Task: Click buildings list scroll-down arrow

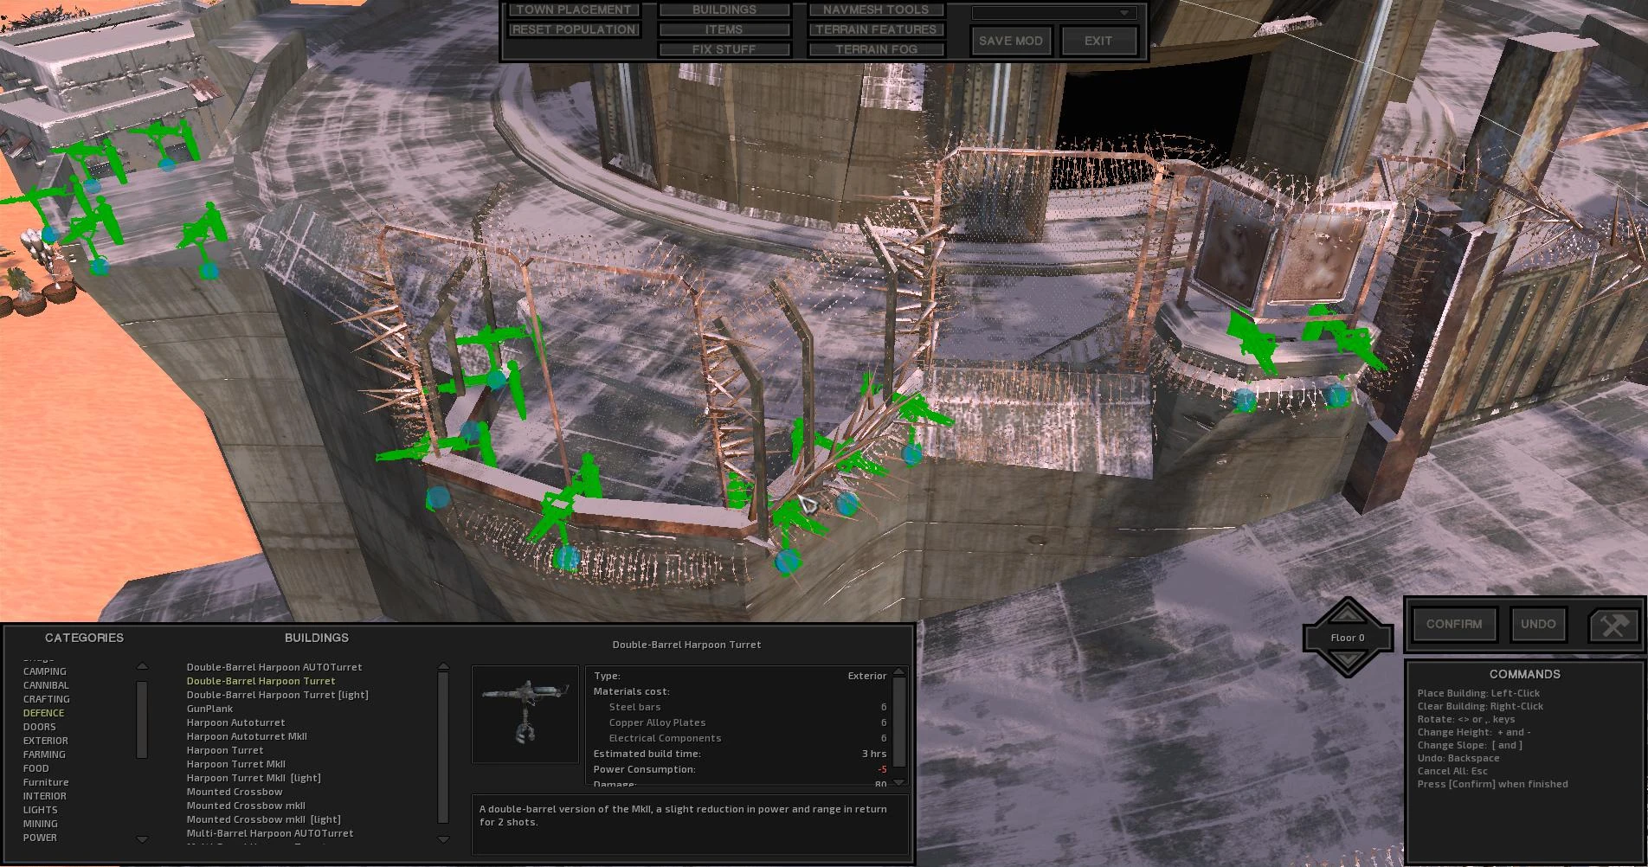Action: click(443, 838)
